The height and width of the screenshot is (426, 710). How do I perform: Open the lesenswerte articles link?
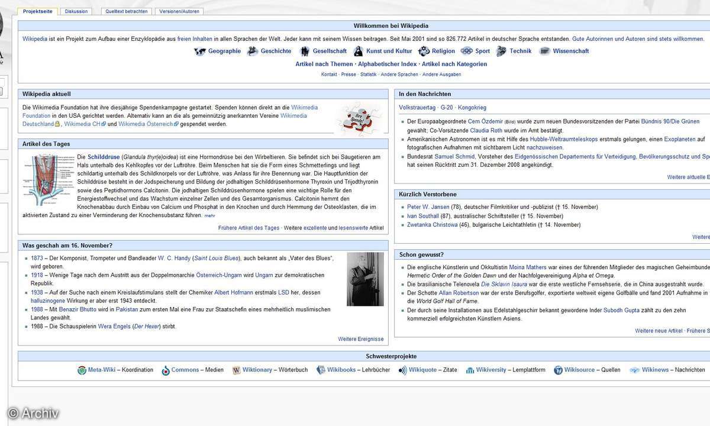tap(353, 228)
